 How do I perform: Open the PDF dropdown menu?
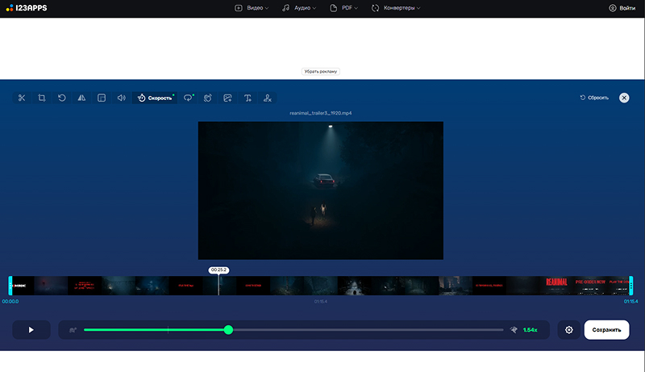(x=347, y=7)
